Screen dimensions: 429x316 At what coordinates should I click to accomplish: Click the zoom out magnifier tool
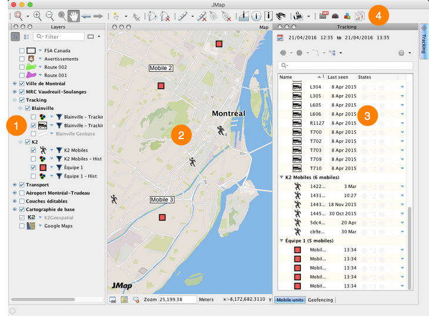pyautogui.click(x=49, y=16)
